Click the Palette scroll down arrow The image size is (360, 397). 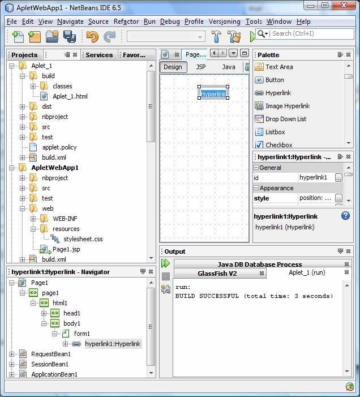coord(349,143)
